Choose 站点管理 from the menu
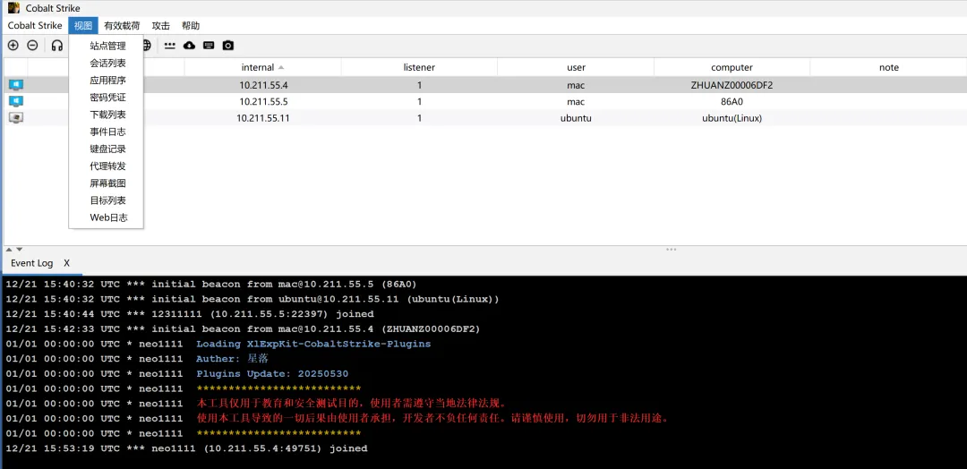The height and width of the screenshot is (469, 967). [107, 46]
